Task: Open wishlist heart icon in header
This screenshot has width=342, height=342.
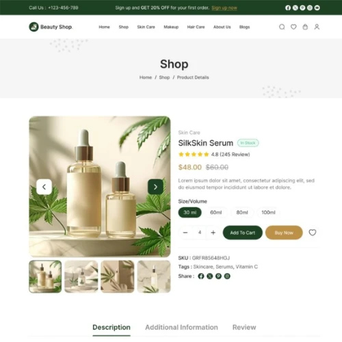Action: point(293,27)
